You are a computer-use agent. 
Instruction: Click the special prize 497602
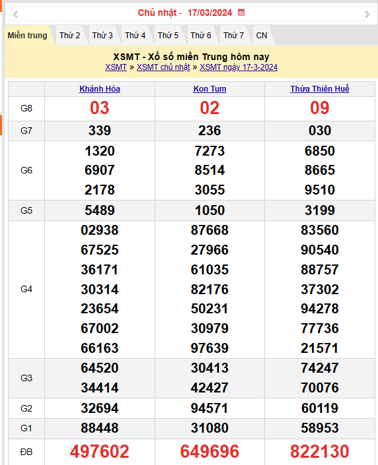coord(100,452)
